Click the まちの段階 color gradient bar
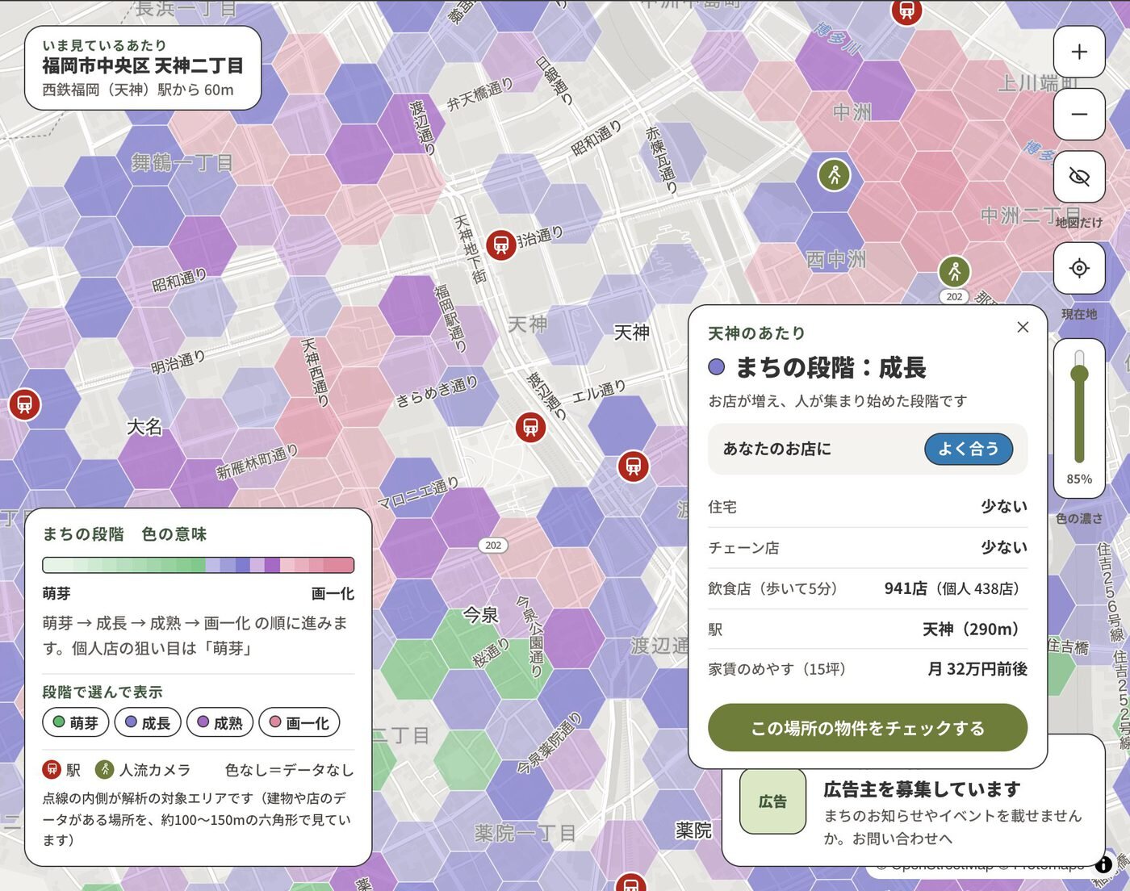The width and height of the screenshot is (1130, 891). pyautogui.click(x=198, y=565)
